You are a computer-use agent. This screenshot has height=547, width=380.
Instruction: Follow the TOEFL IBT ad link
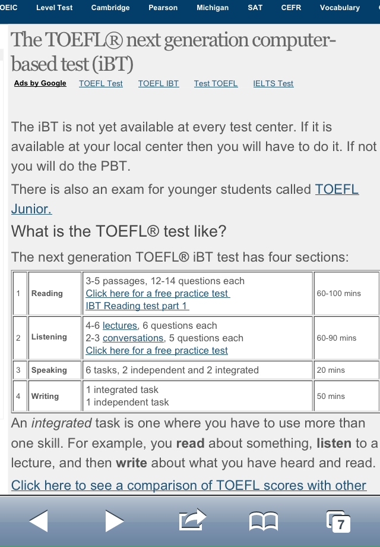click(x=159, y=83)
